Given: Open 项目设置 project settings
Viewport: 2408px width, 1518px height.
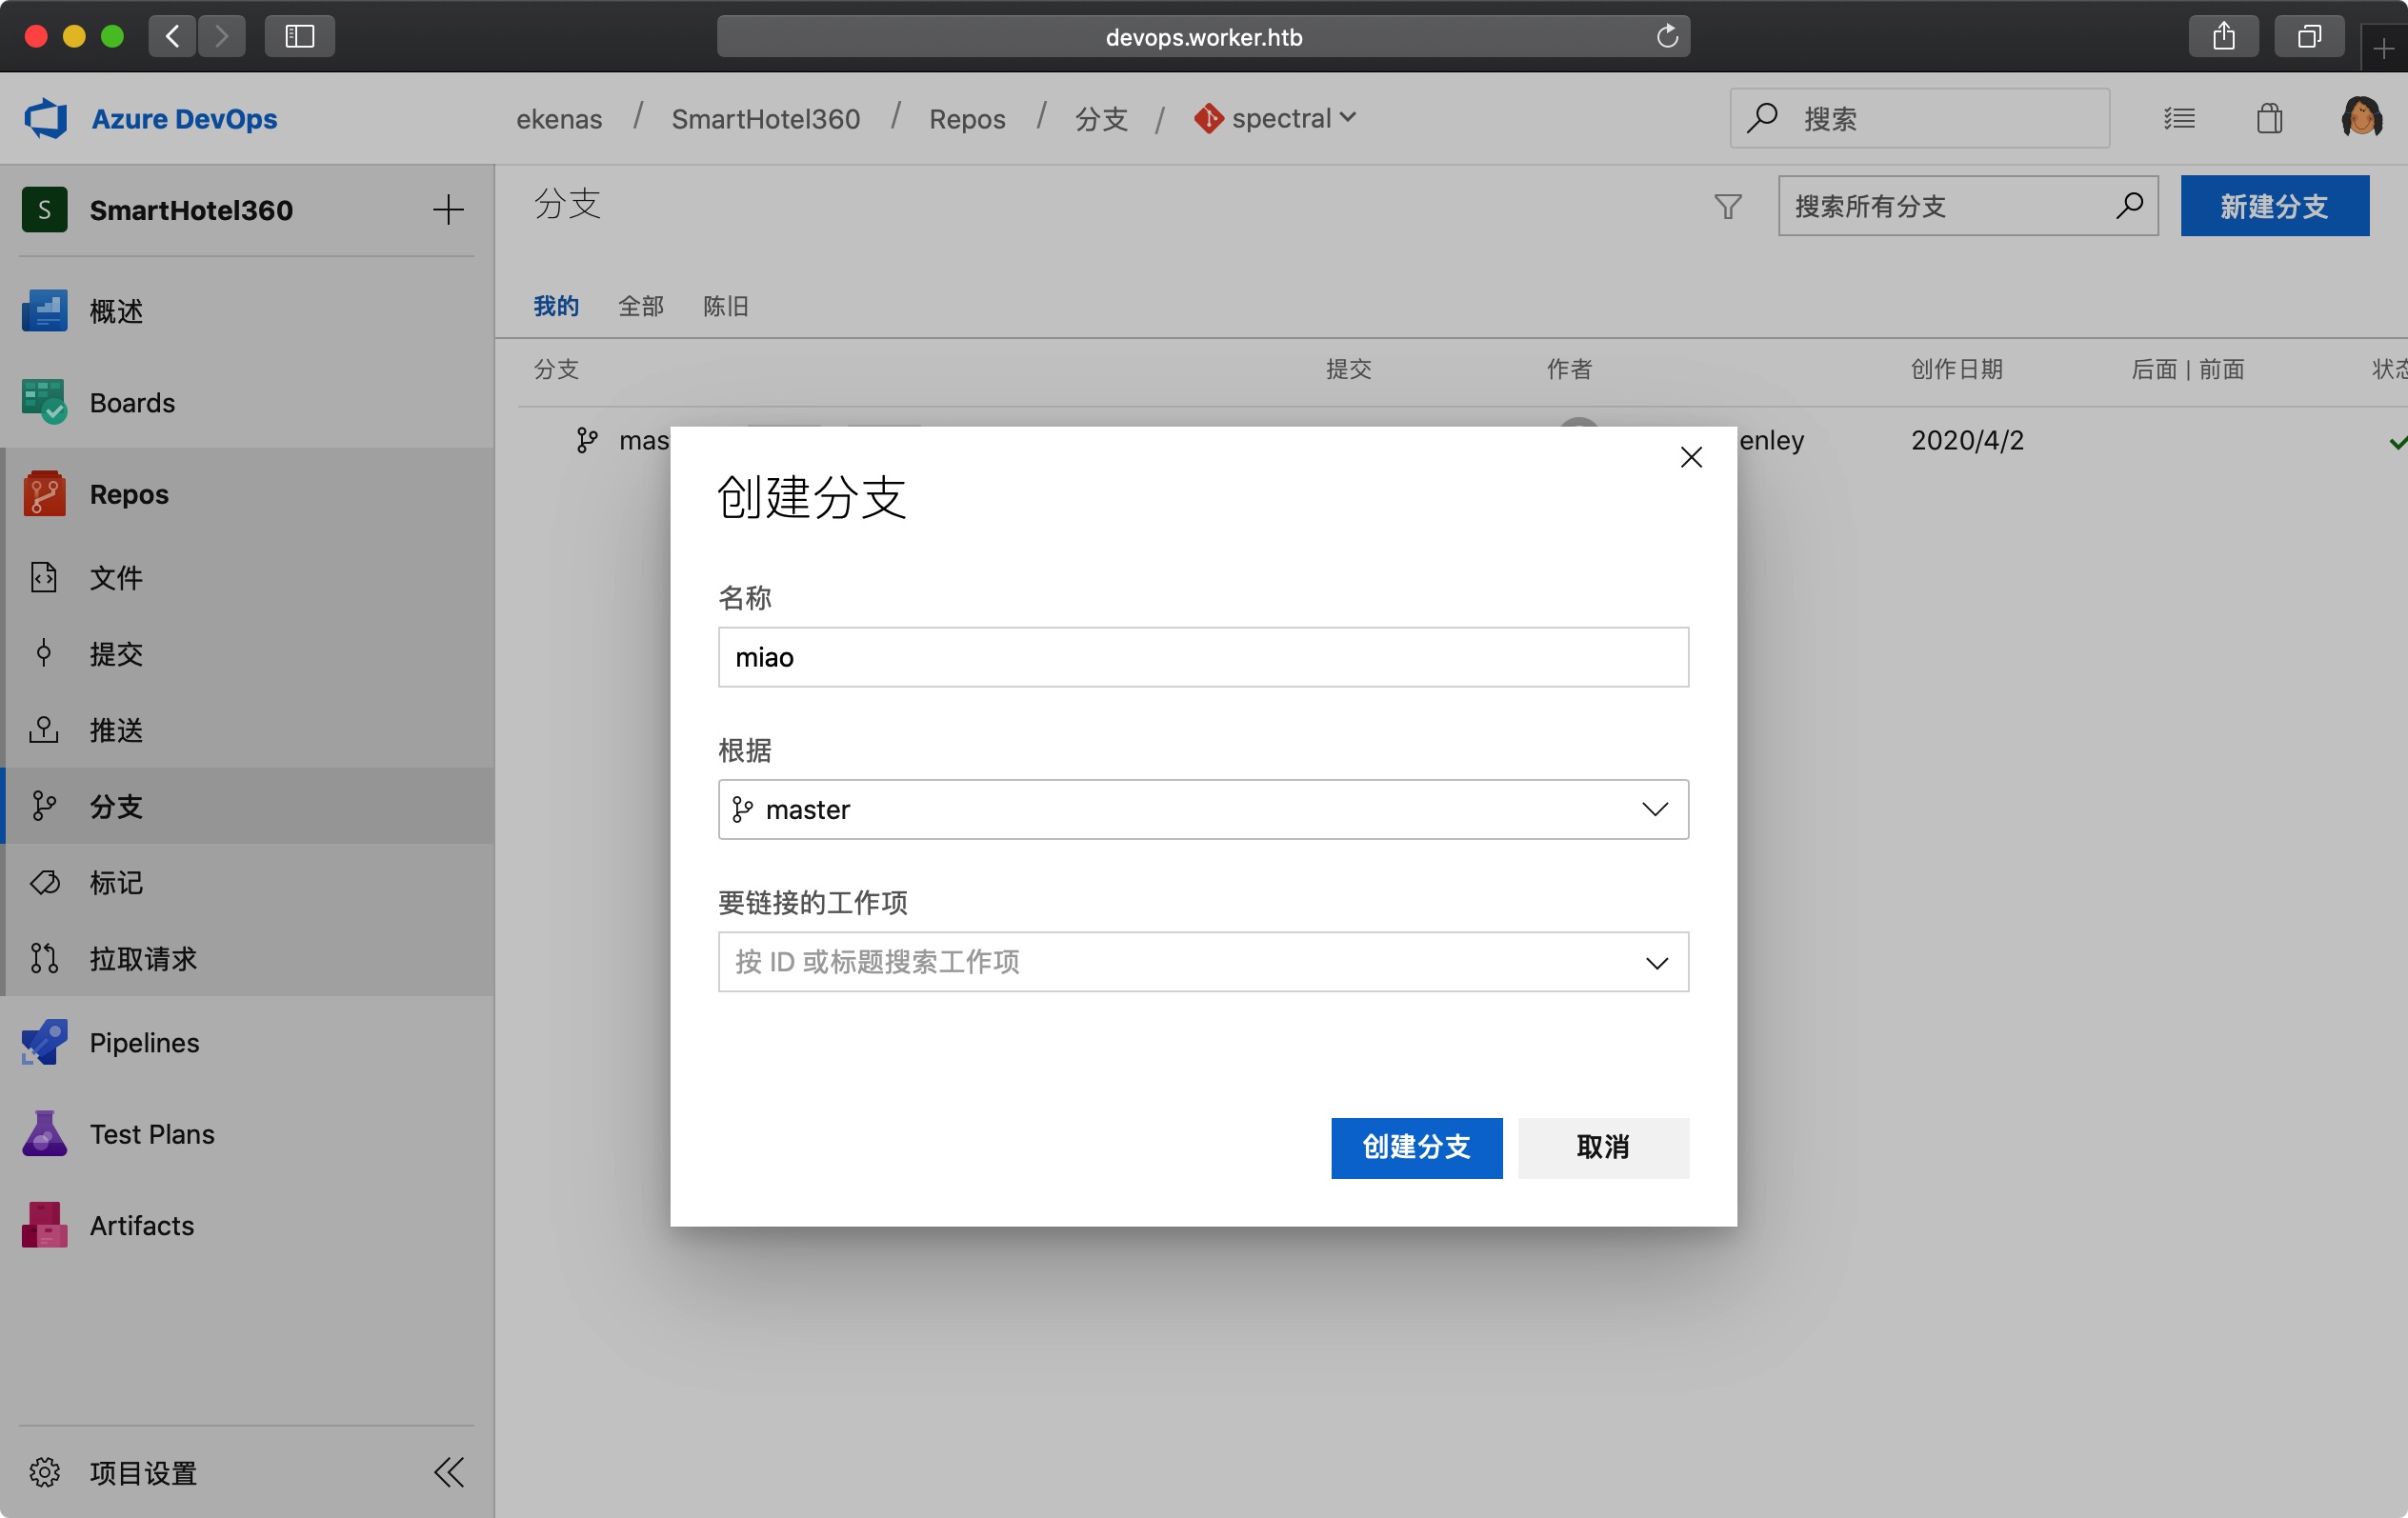Looking at the screenshot, I should point(142,1472).
